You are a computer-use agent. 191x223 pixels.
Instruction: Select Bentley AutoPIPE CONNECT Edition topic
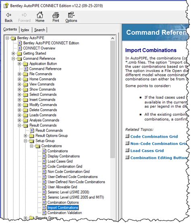coord(51,43)
